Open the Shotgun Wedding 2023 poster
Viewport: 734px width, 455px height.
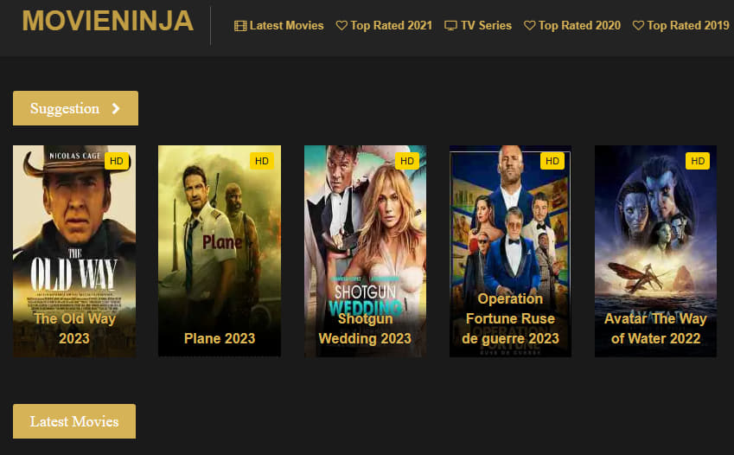click(365, 251)
